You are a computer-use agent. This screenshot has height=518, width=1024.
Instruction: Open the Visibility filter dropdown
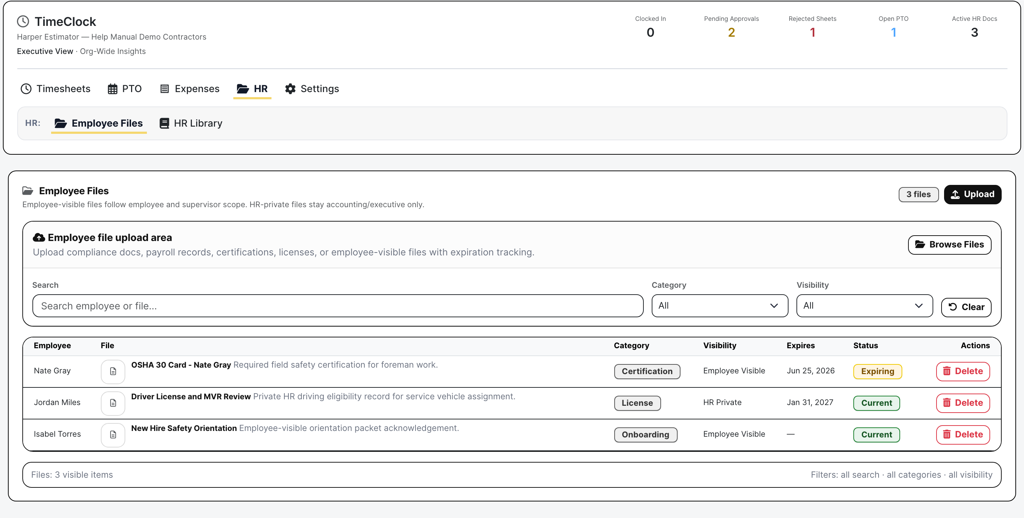point(864,306)
